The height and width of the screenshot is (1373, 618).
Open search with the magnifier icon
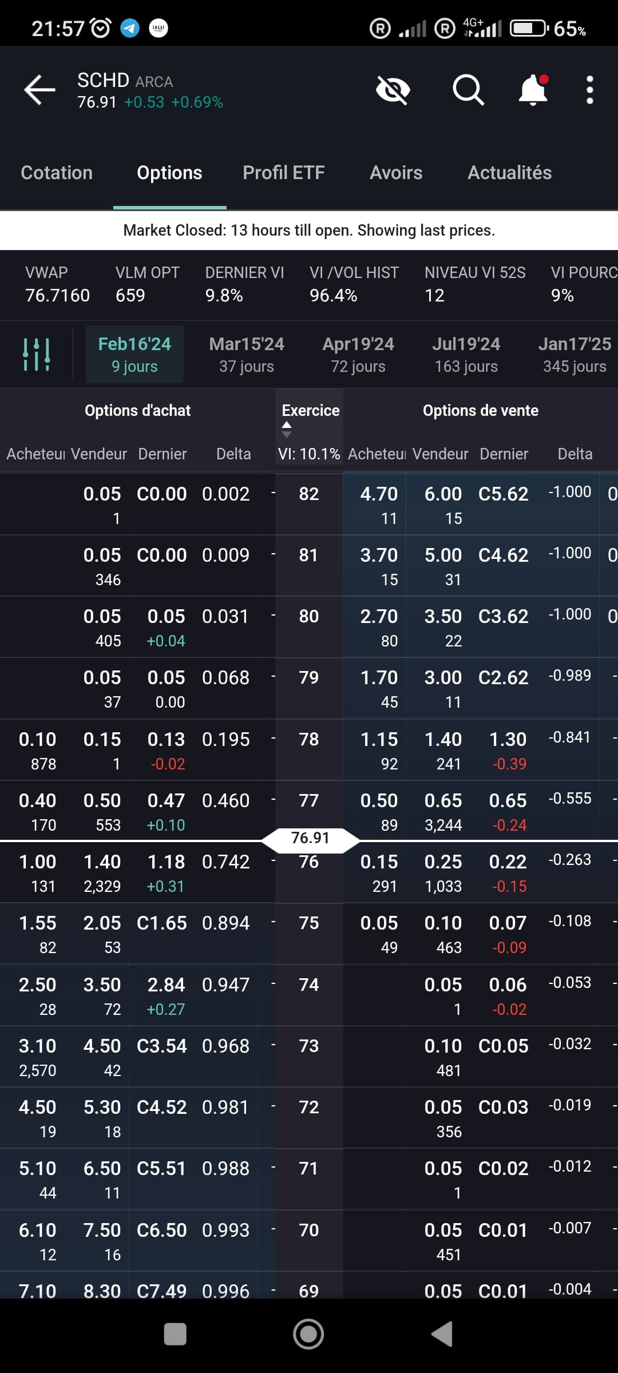pos(468,90)
